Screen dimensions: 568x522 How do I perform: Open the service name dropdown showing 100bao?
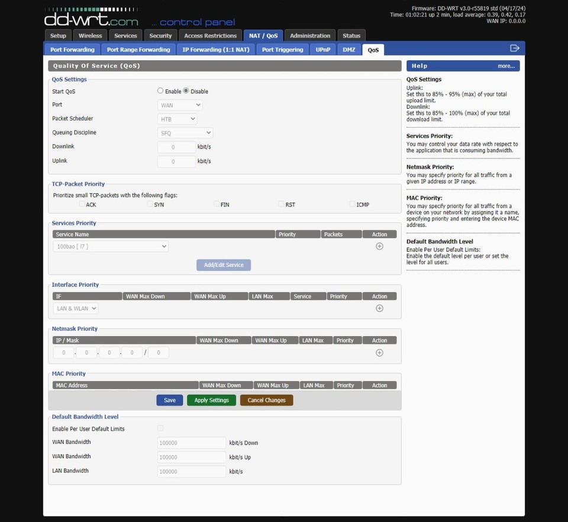(110, 246)
